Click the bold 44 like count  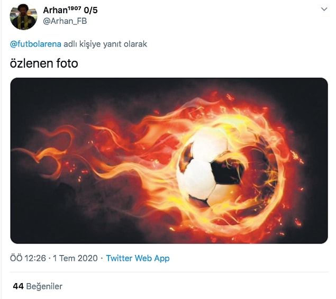[18, 286]
